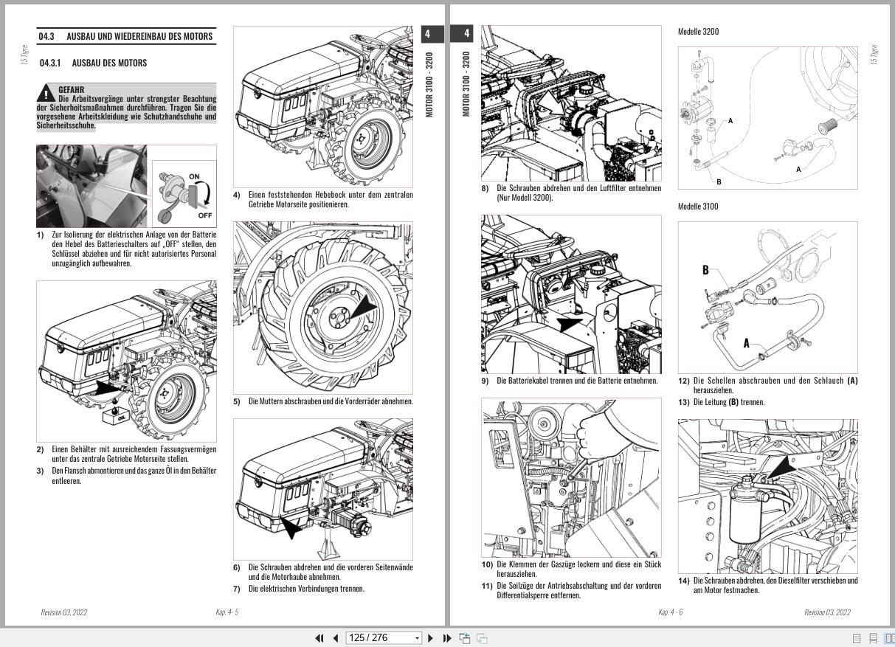The width and height of the screenshot is (895, 647).
Task: Click the diesel filter illustration
Action: point(768,496)
